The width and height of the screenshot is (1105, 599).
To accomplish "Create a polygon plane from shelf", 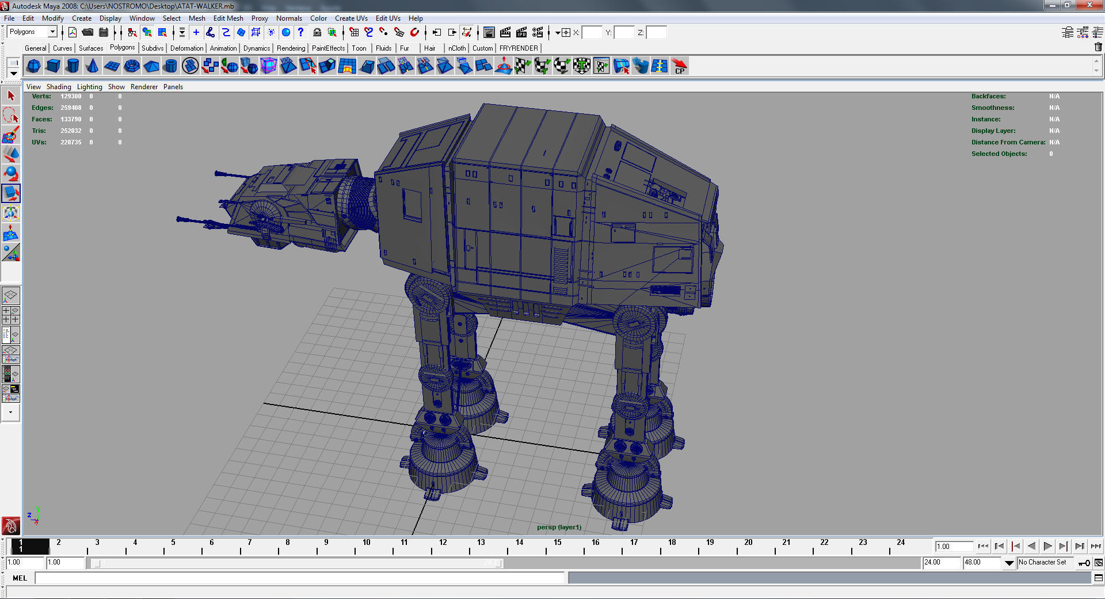I will 112,66.
